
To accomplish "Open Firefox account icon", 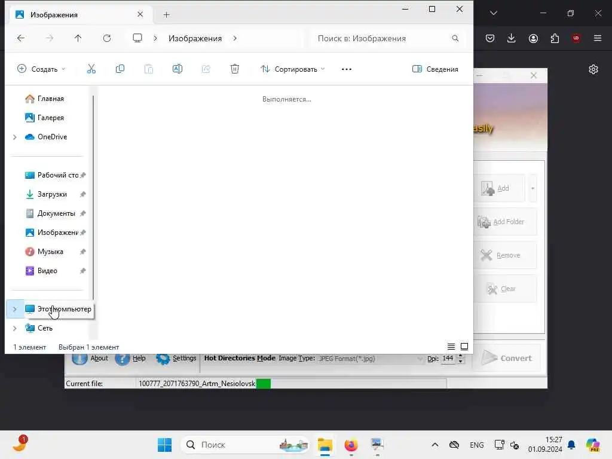I will pyautogui.click(x=533, y=38).
